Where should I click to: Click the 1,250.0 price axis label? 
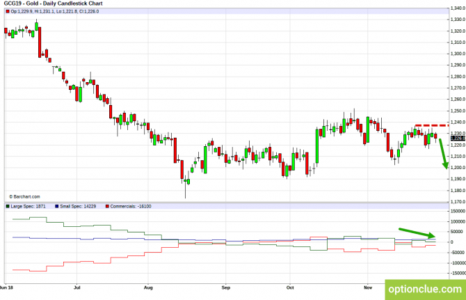tap(458, 111)
